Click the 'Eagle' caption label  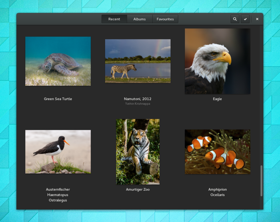tap(217, 99)
